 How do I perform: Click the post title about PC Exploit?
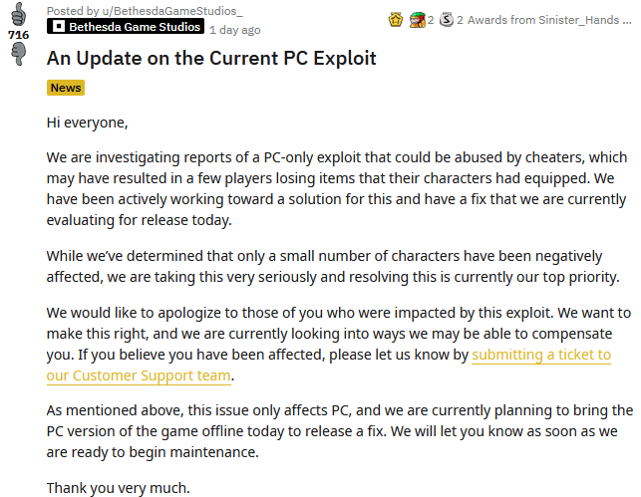pyautogui.click(x=211, y=58)
